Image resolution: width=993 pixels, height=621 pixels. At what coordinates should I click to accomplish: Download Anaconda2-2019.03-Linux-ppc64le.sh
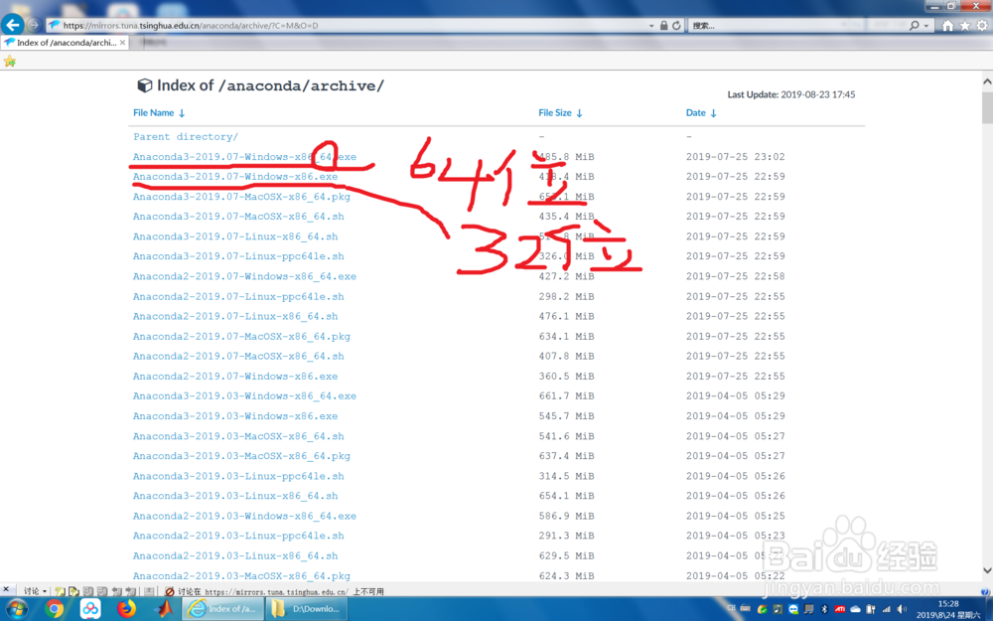(x=238, y=536)
